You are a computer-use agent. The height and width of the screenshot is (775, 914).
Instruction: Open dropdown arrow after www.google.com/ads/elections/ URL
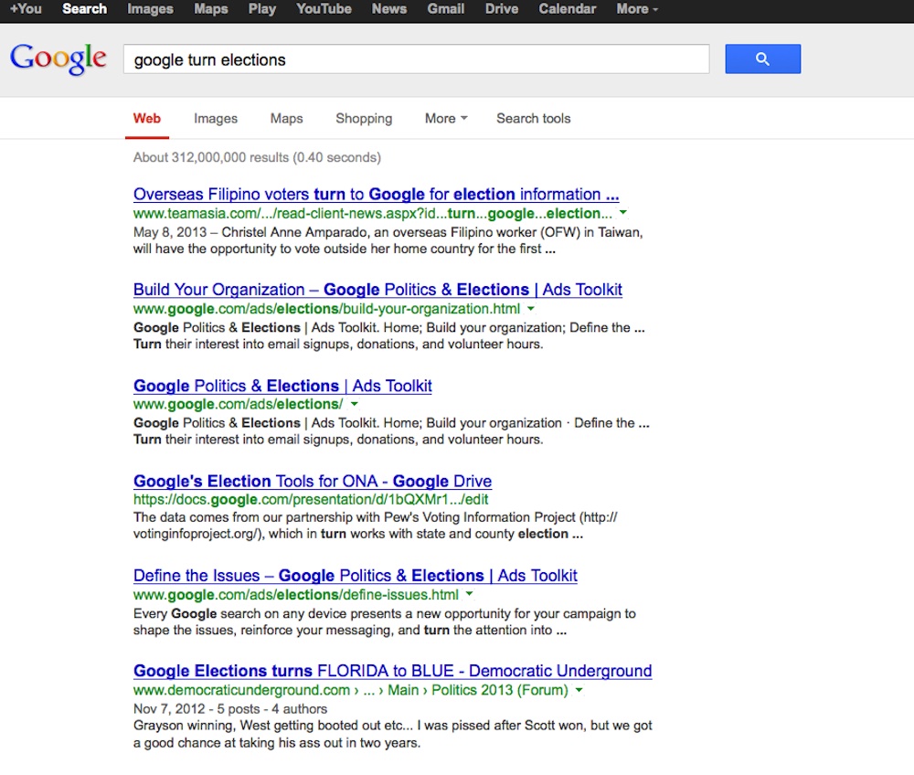pos(355,404)
